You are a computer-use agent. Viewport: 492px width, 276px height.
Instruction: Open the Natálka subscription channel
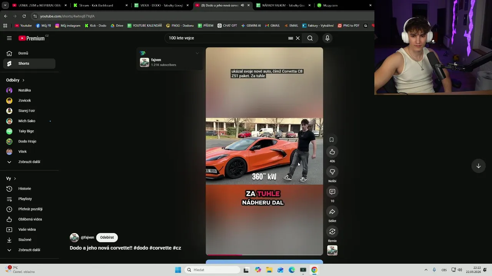[x=29, y=90]
